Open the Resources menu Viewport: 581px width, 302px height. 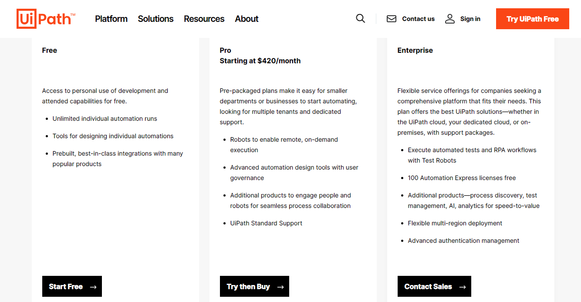click(x=204, y=19)
